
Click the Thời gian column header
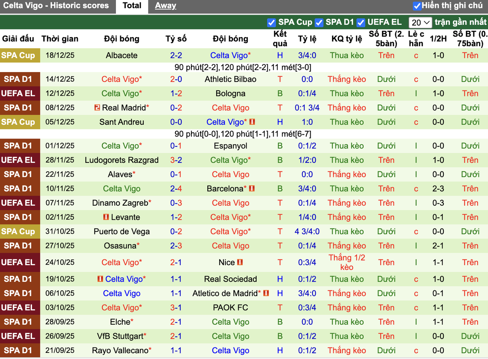[60, 39]
